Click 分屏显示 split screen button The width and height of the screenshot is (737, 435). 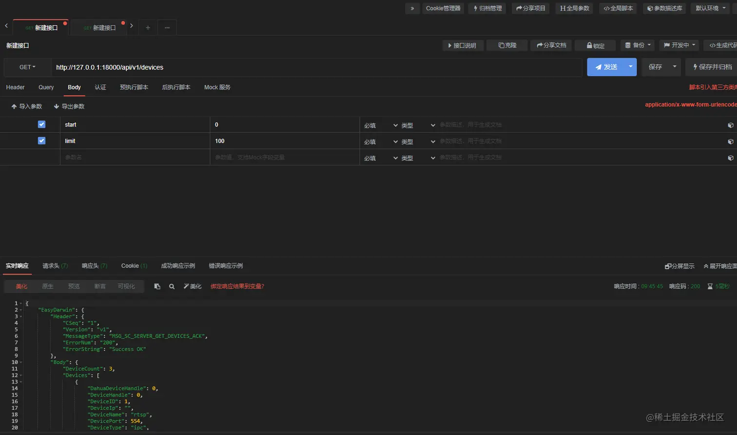pyautogui.click(x=679, y=266)
